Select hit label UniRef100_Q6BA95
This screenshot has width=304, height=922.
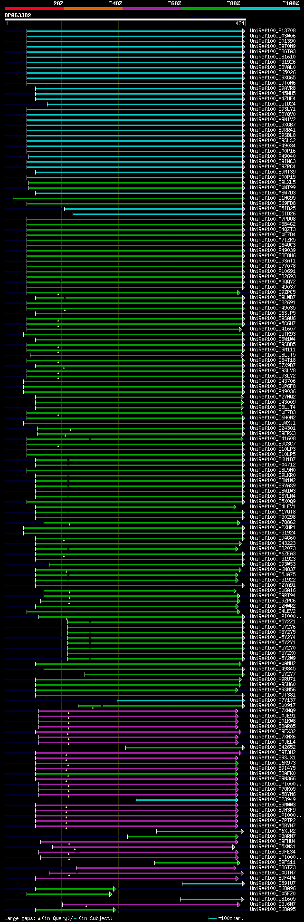[x=273, y=910]
